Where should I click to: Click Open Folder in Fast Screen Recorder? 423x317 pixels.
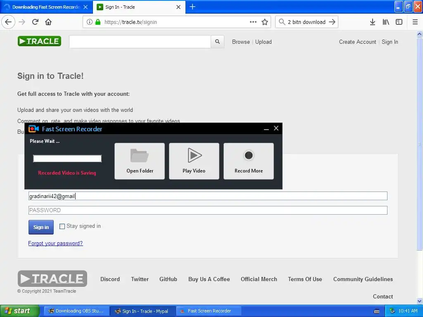click(140, 161)
